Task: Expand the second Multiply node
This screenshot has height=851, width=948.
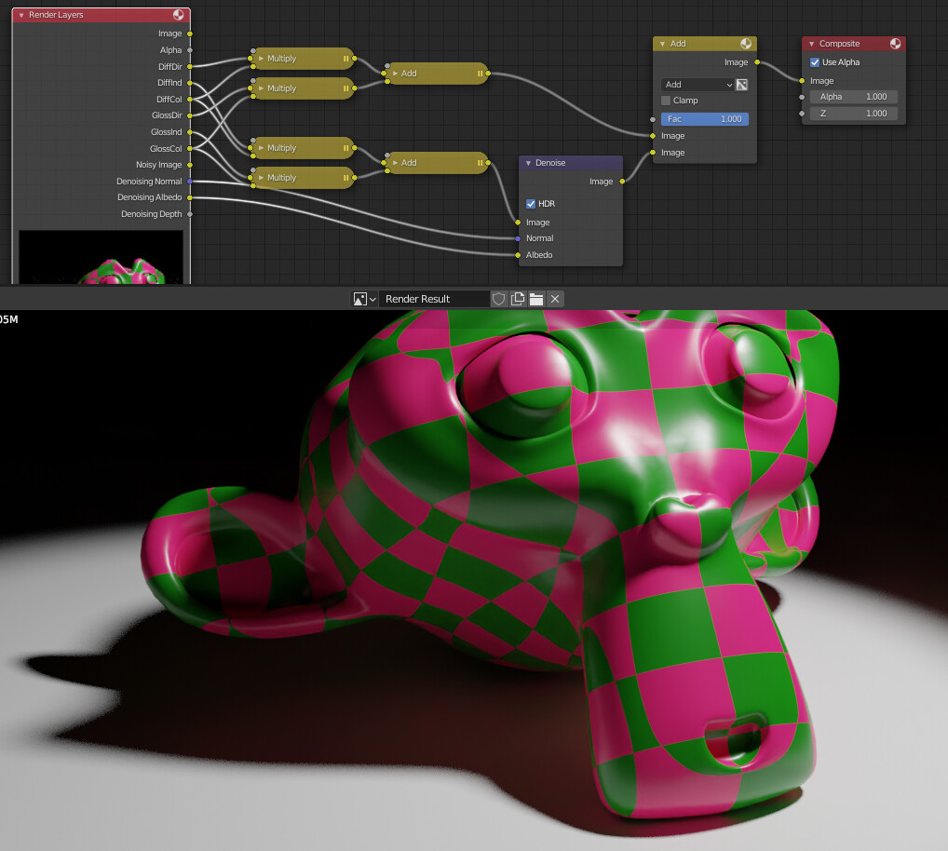Action: coord(261,88)
